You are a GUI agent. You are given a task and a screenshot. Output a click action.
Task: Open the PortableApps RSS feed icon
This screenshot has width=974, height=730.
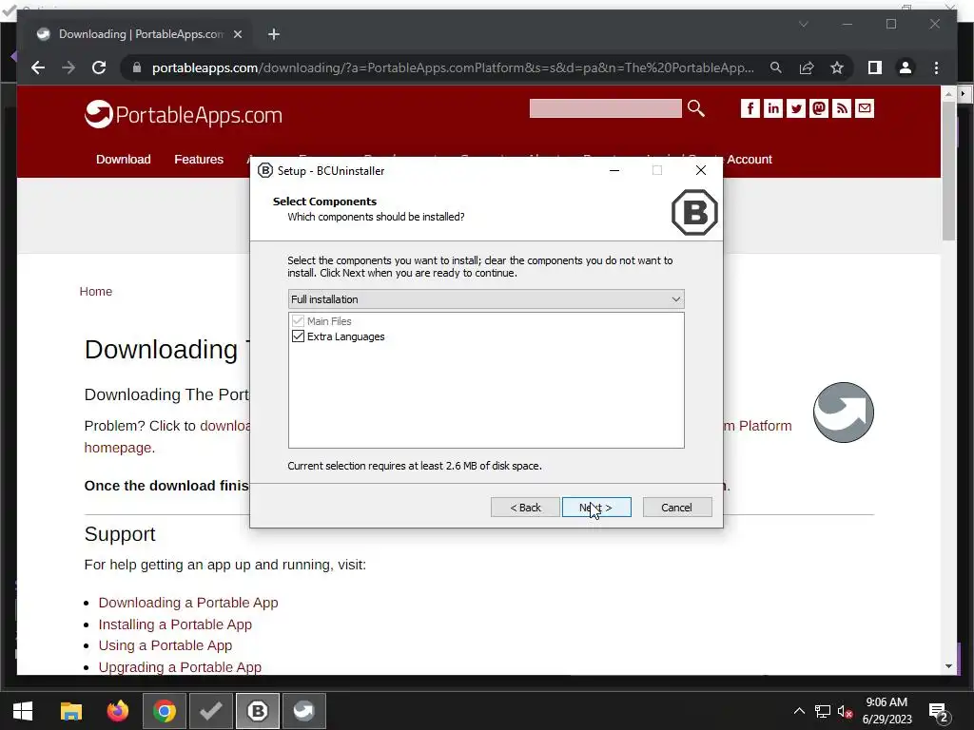click(x=842, y=108)
